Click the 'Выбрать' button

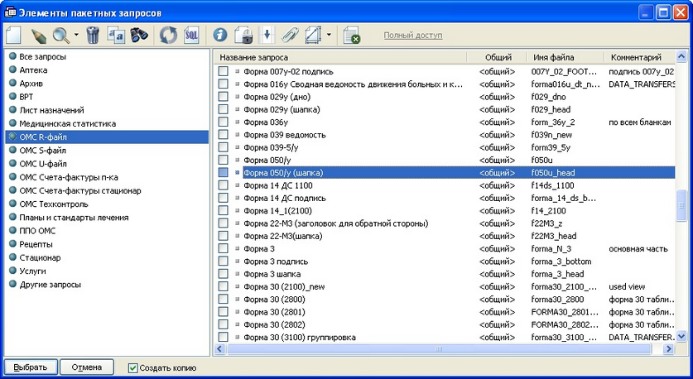click(x=31, y=367)
